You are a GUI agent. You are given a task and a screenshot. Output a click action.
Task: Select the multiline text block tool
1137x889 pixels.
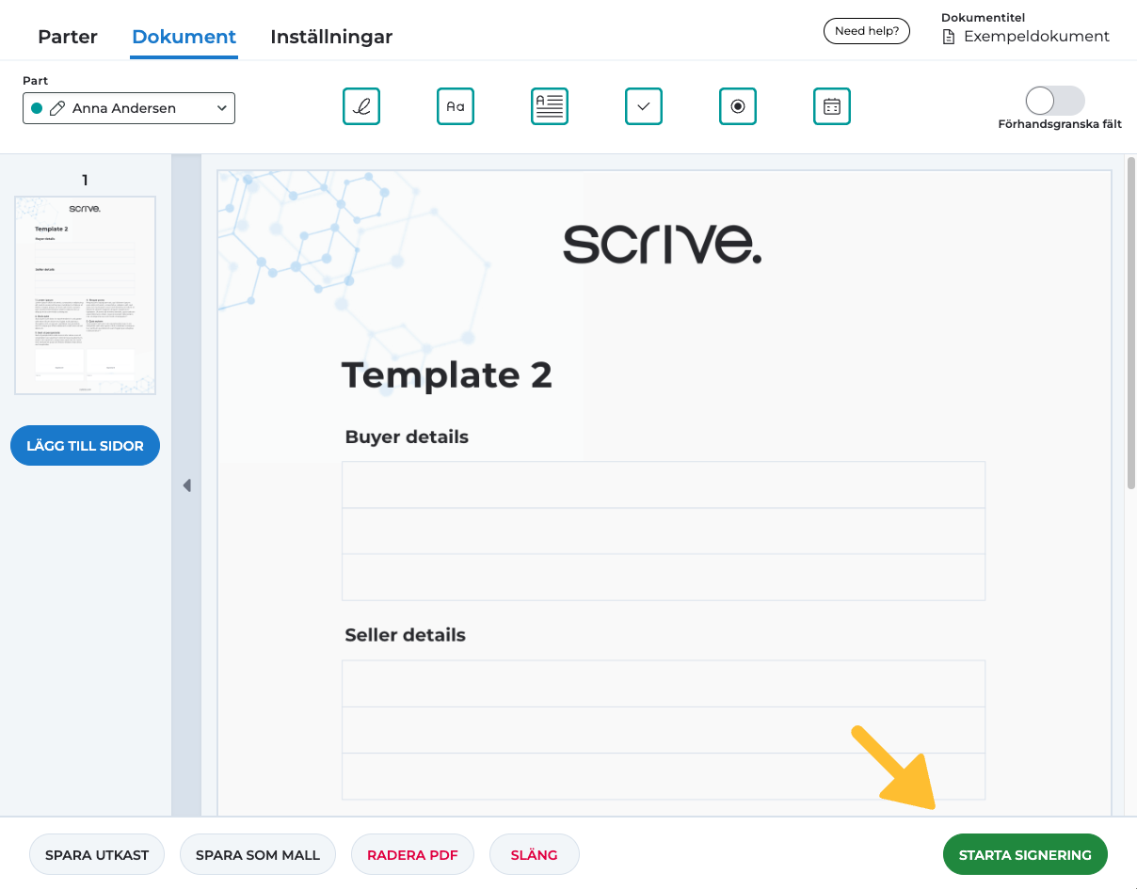point(550,106)
